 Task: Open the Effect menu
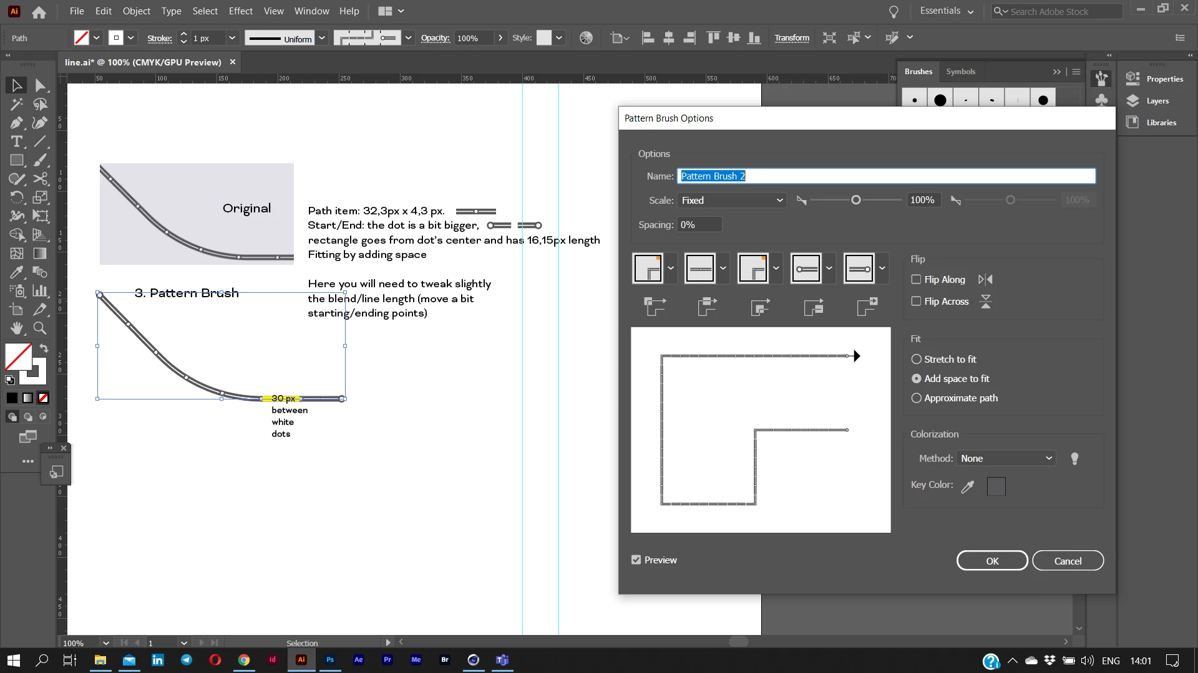pyautogui.click(x=240, y=11)
